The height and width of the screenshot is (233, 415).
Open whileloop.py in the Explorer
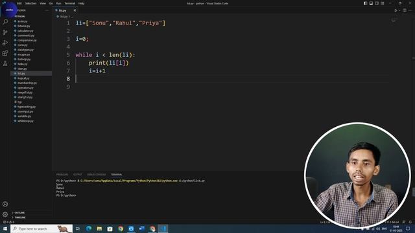click(x=25, y=121)
